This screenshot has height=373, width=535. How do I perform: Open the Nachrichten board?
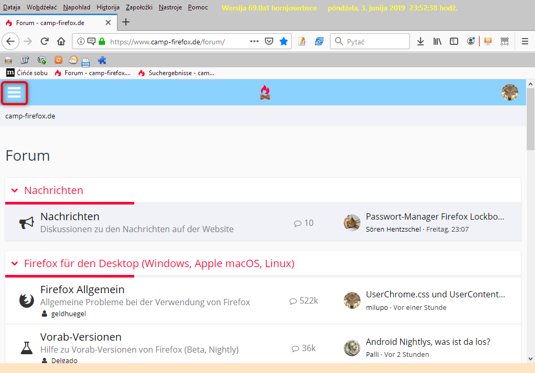[70, 216]
